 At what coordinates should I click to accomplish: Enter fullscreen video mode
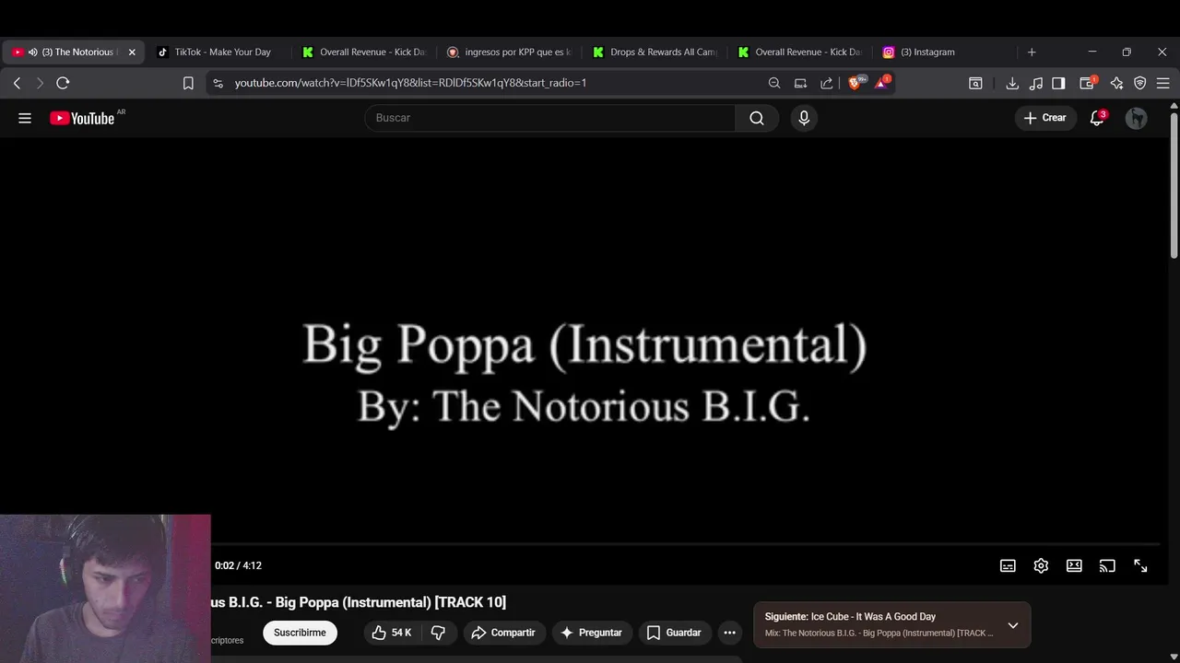[1140, 565]
